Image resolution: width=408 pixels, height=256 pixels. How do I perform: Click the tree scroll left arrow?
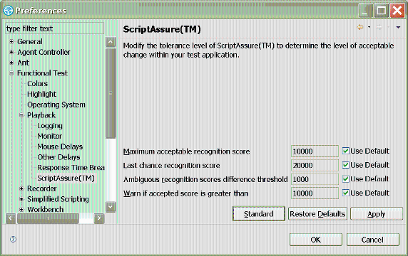[11, 218]
